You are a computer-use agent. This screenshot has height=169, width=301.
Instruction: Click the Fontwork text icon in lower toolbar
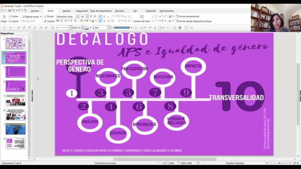[180, 28]
